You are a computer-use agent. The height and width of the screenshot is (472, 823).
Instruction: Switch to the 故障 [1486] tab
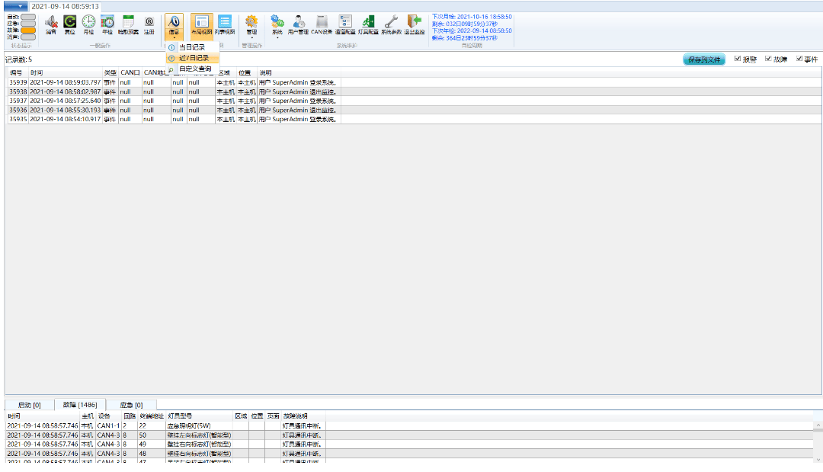80,405
